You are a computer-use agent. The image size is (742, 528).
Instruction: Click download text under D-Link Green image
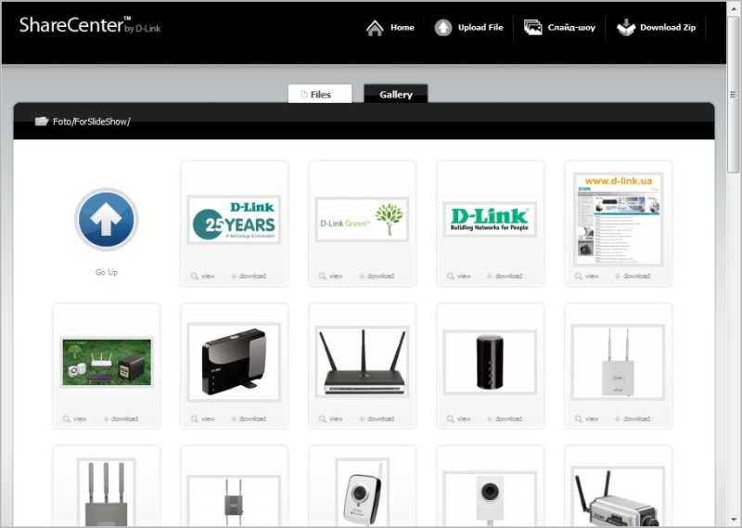(x=381, y=277)
